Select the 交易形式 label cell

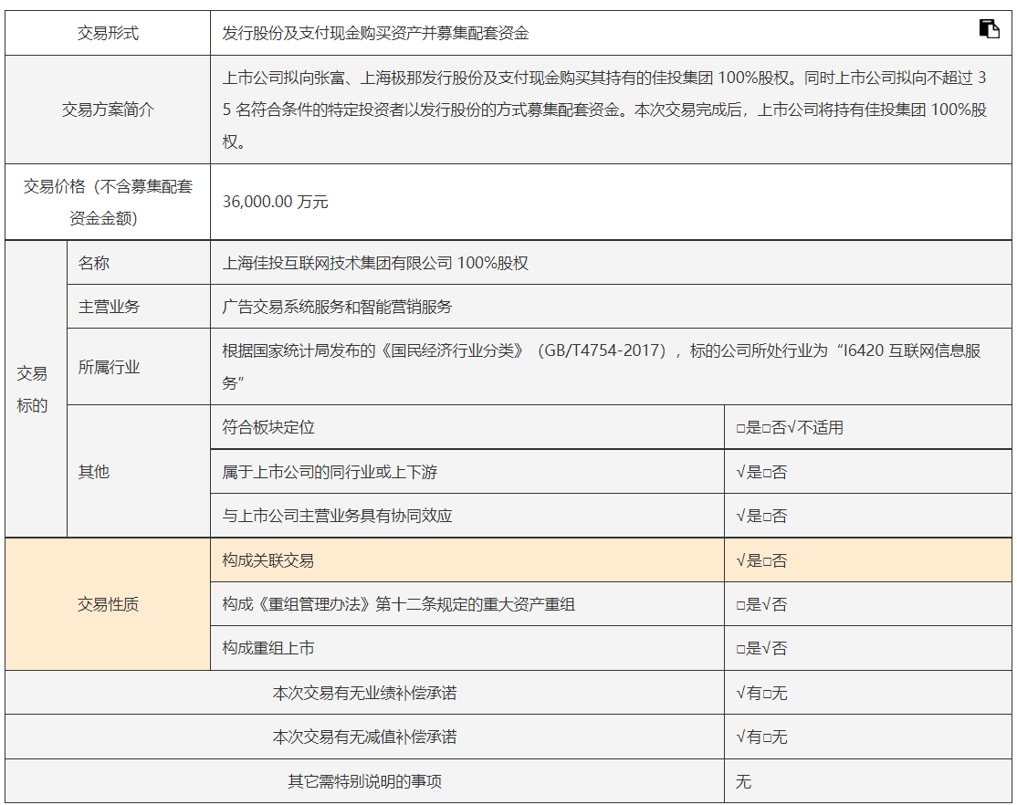coord(108,33)
